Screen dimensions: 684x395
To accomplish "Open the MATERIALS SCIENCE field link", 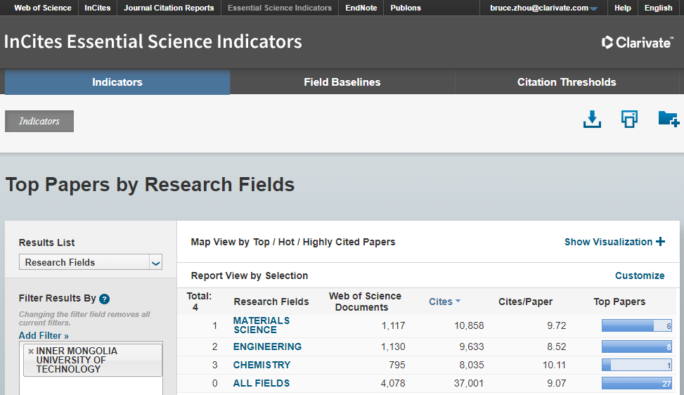I will pos(261,325).
